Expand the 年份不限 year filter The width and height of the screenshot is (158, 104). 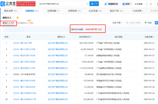[x=117, y=23]
